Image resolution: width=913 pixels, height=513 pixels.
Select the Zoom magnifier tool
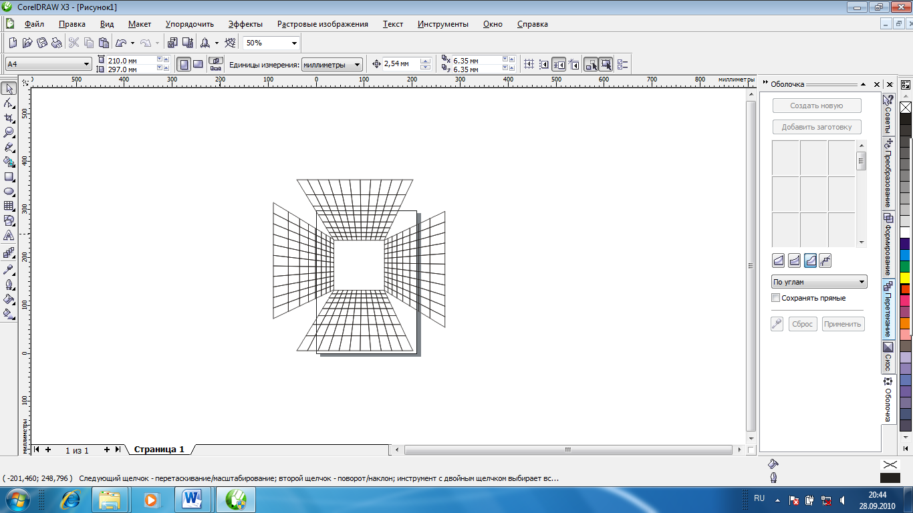pos(9,132)
